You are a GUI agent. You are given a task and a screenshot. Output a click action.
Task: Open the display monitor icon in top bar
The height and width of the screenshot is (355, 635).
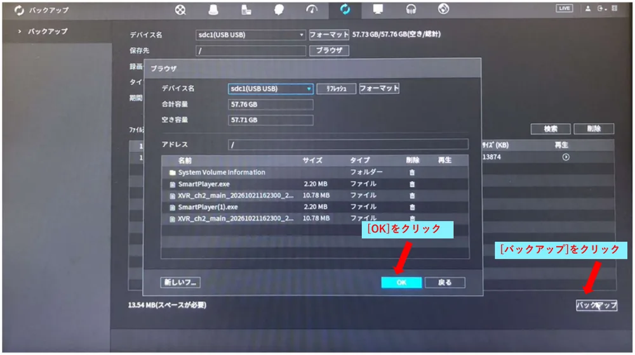[x=378, y=10]
